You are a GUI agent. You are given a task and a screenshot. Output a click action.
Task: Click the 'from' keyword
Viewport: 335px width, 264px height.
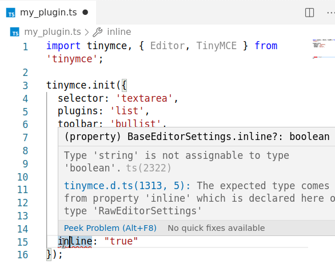pyautogui.click(x=266, y=46)
